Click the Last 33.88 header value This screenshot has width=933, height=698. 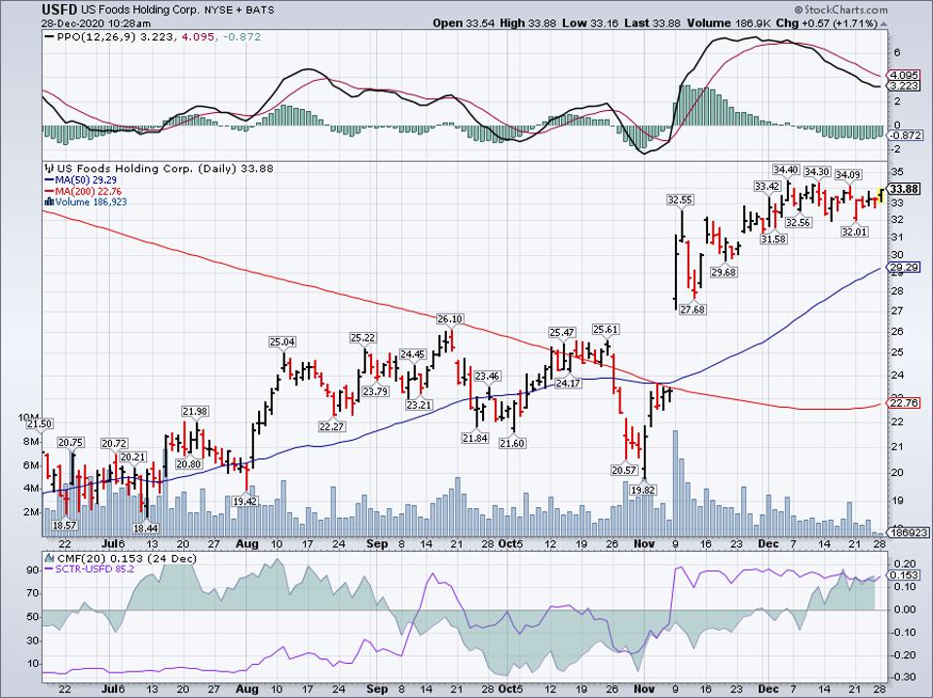653,23
